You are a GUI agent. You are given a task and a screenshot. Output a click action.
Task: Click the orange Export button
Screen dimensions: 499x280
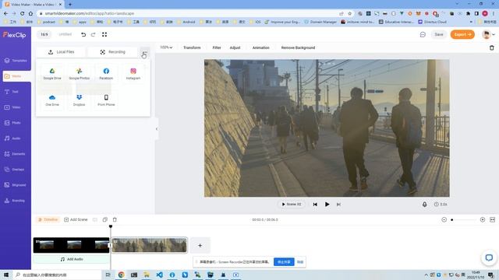[462, 34]
